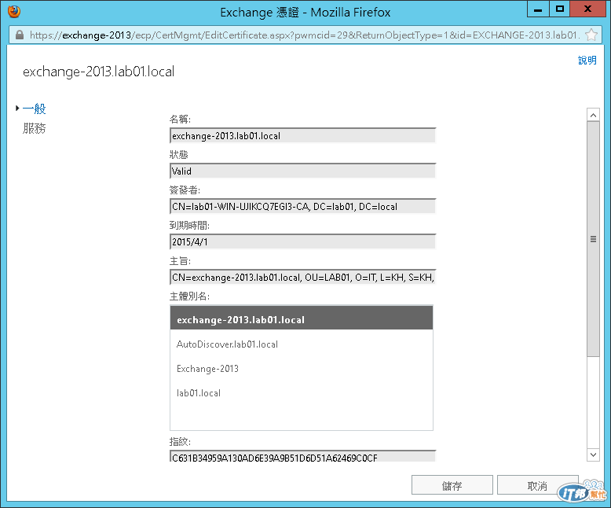Viewport: 611px width, 508px height.
Task: Click the Firefox logo icon in title bar
Action: (14, 11)
